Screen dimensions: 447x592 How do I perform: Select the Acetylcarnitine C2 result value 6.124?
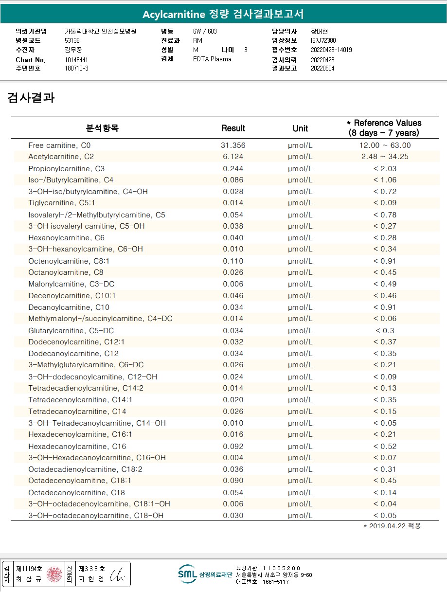click(x=233, y=157)
